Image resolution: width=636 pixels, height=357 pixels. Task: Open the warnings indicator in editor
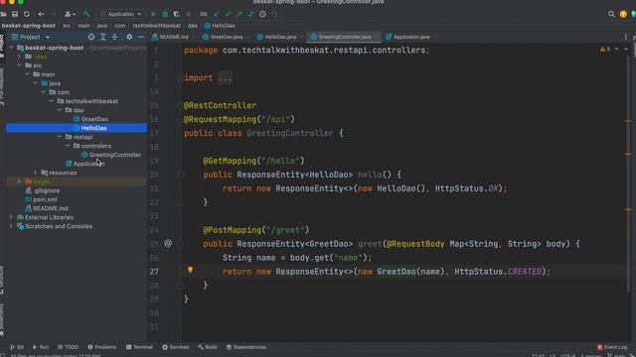[605, 49]
